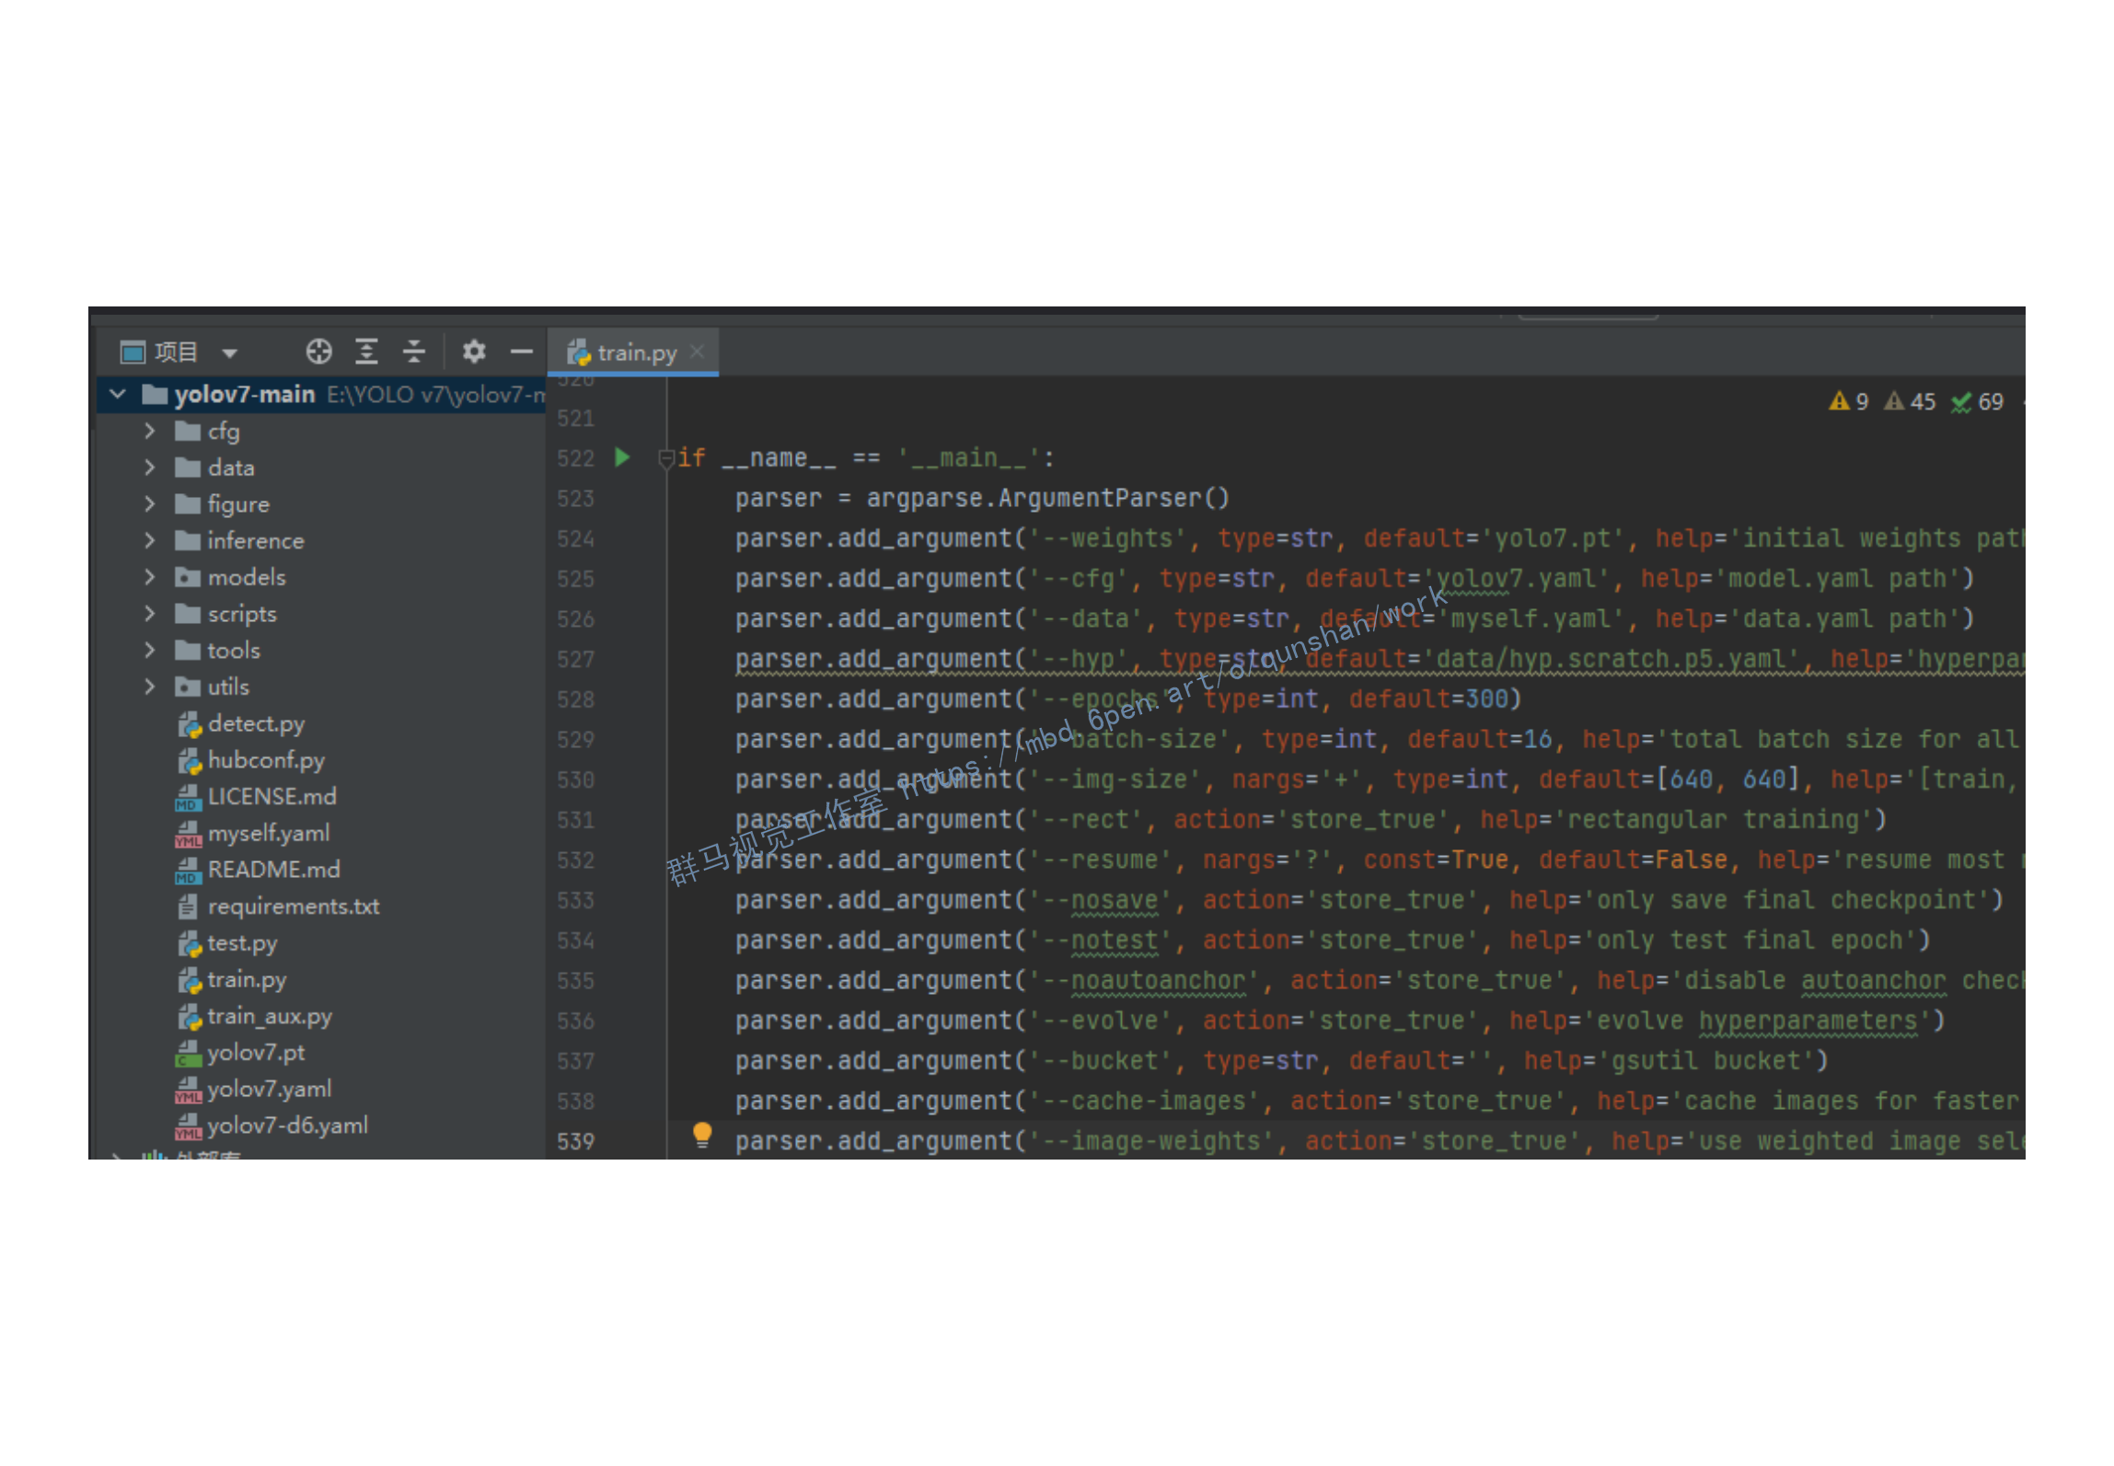Select myself.yaml file

tap(268, 834)
